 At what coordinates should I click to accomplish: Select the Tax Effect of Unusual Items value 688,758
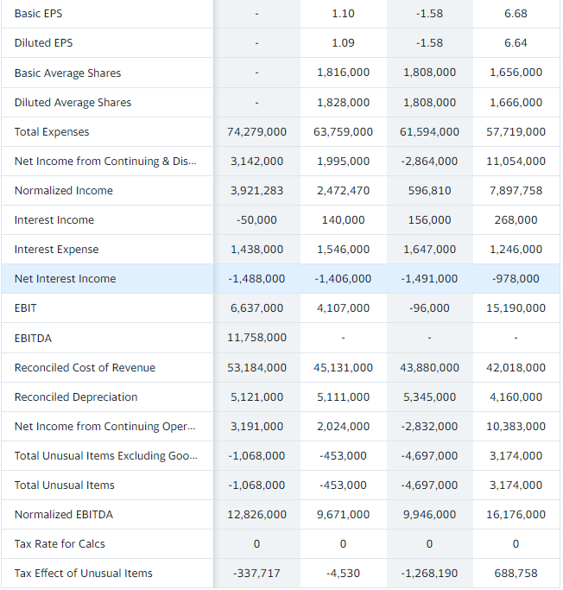[x=516, y=573]
